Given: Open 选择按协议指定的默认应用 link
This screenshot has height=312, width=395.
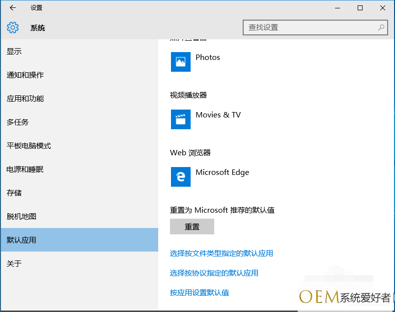Looking at the screenshot, I should pyautogui.click(x=214, y=273).
